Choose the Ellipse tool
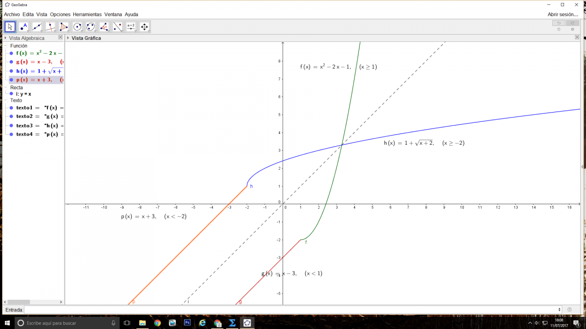 click(90, 27)
